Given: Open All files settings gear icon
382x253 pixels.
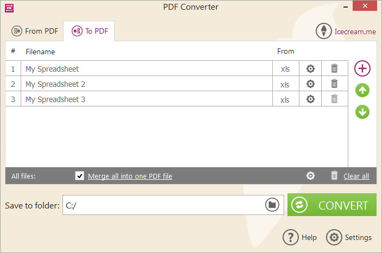Looking at the screenshot, I should click(x=310, y=175).
